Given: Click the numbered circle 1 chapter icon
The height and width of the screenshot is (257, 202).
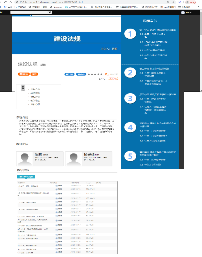Looking at the screenshot, I should click(130, 34).
